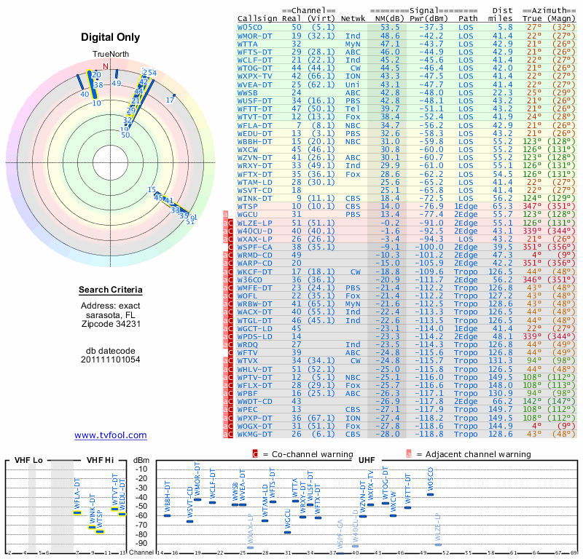Click the WFTV callsign
583x559 pixels.
(248, 352)
